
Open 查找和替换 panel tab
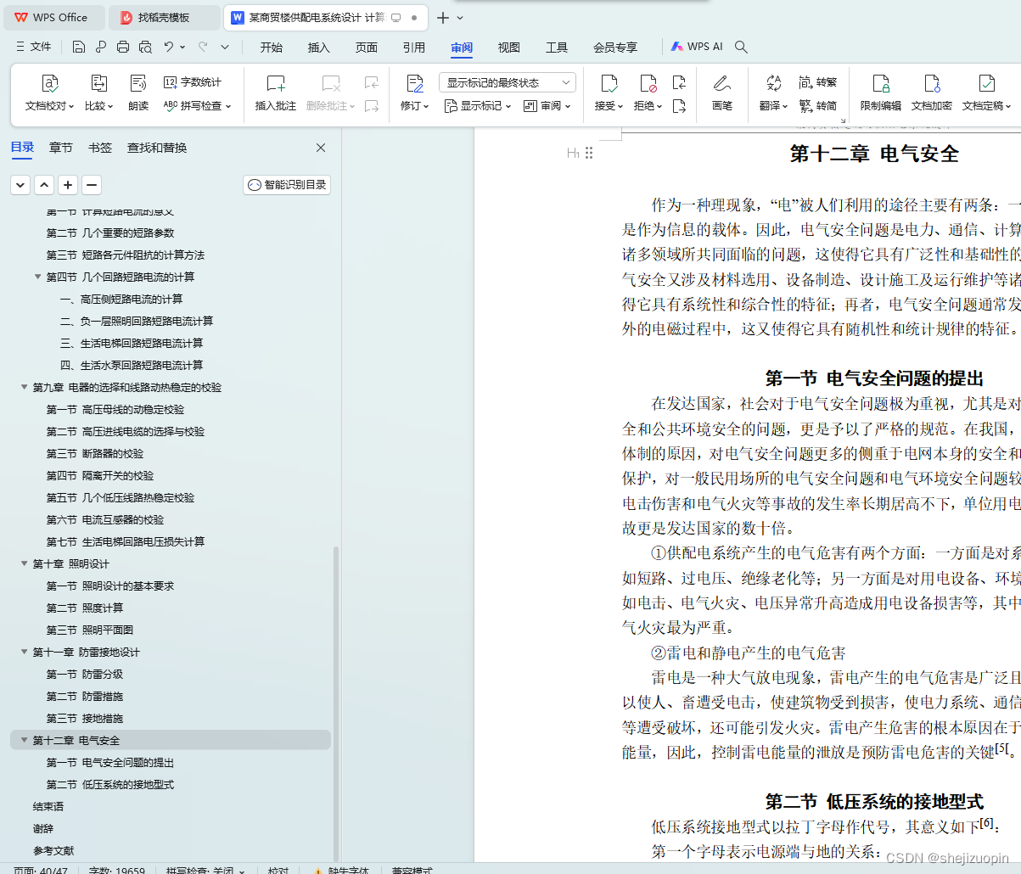click(x=157, y=148)
